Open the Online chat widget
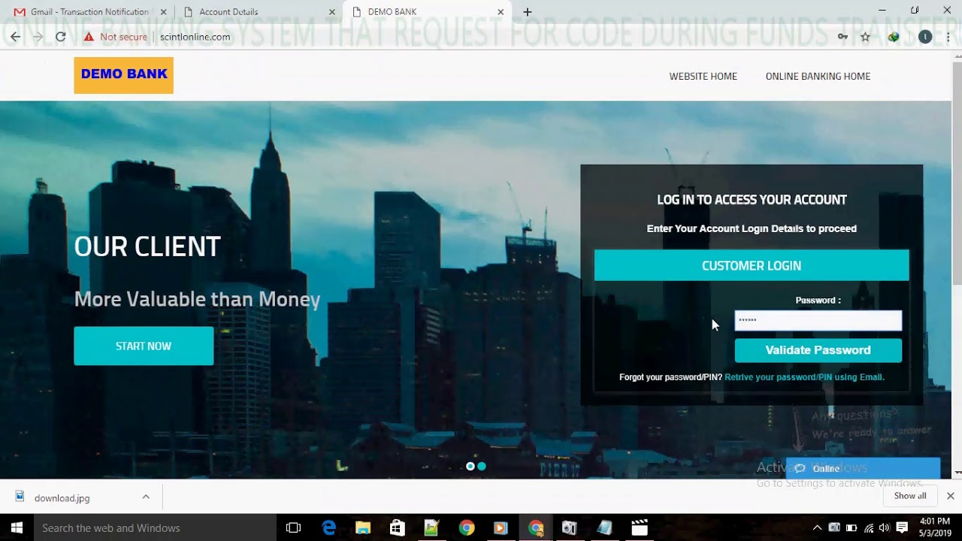The image size is (962, 541). tap(863, 468)
